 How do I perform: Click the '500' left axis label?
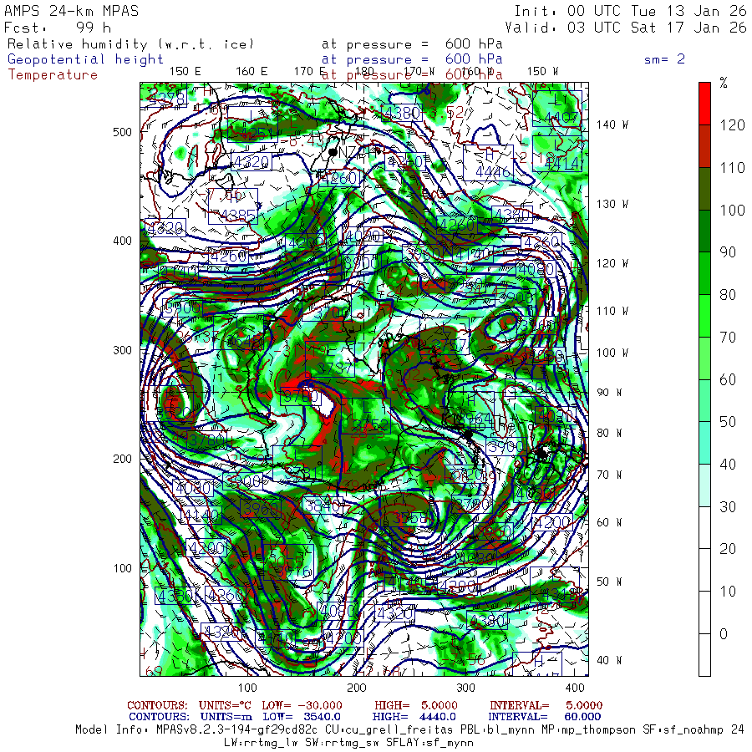pyautogui.click(x=122, y=132)
